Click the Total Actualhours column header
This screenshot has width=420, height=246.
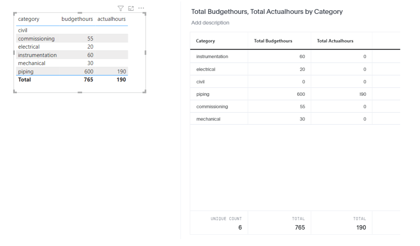[335, 41]
